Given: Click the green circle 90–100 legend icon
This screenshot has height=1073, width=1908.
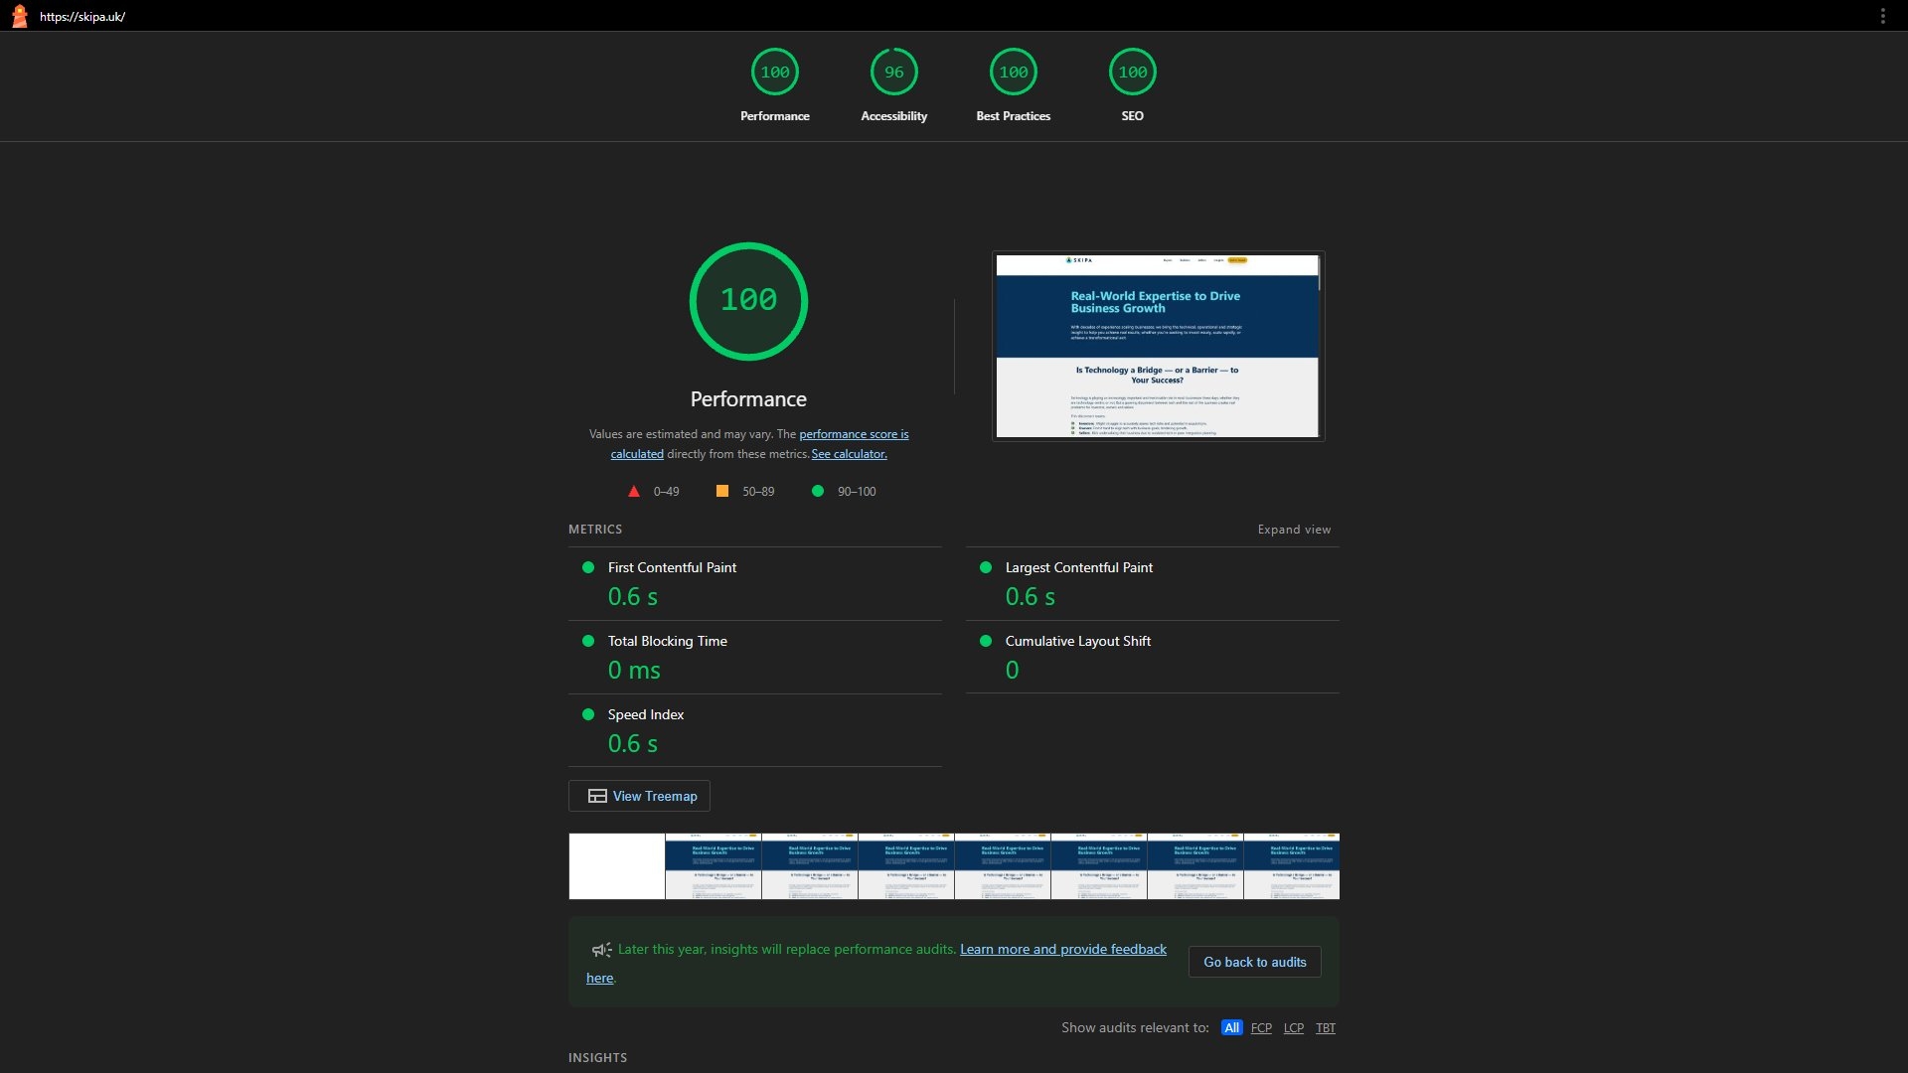Looking at the screenshot, I should pyautogui.click(x=818, y=491).
